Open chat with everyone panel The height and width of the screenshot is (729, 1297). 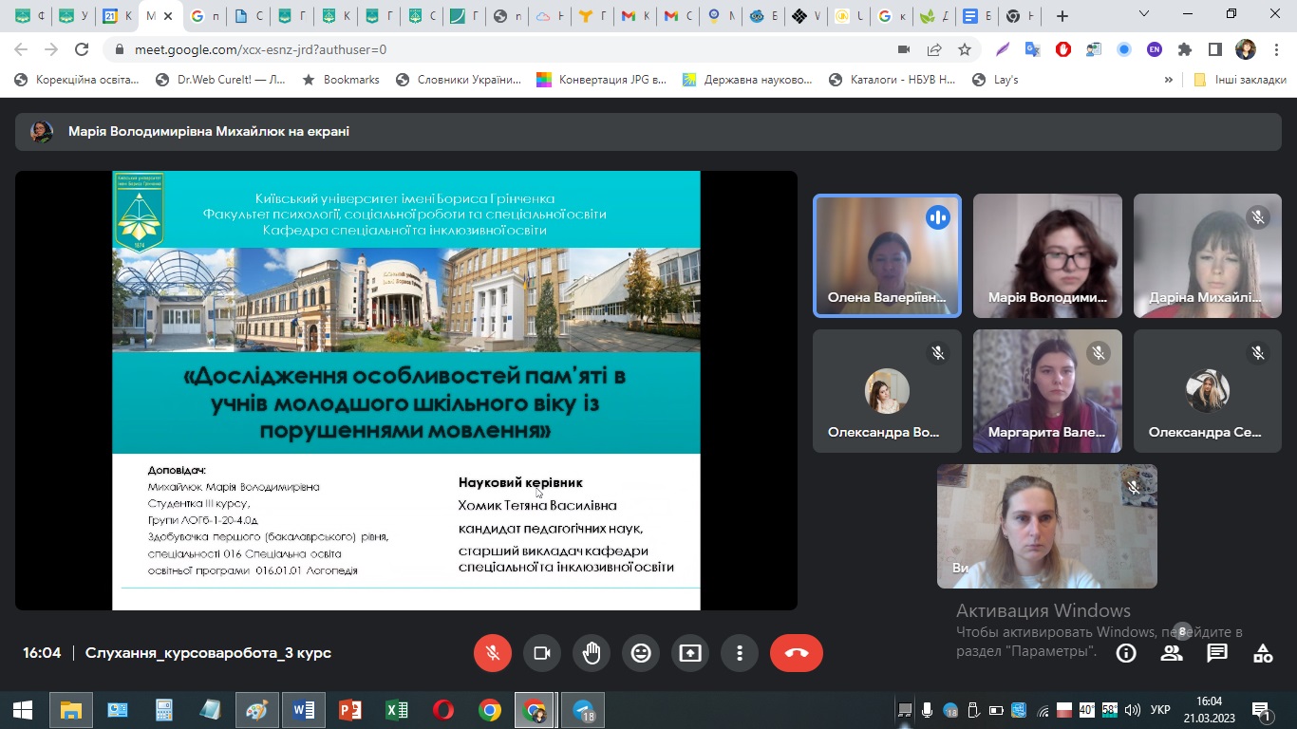click(1217, 653)
